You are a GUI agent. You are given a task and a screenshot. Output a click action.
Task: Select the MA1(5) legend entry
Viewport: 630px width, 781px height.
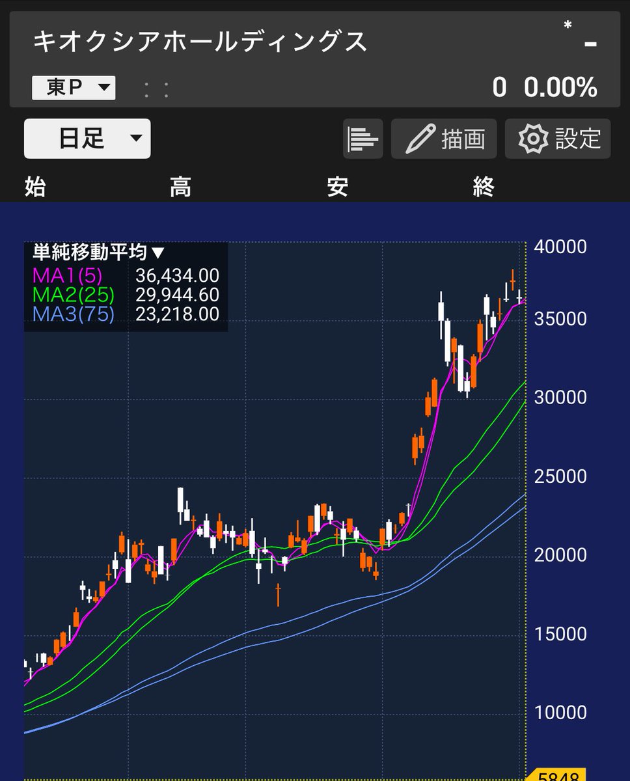coord(67,276)
